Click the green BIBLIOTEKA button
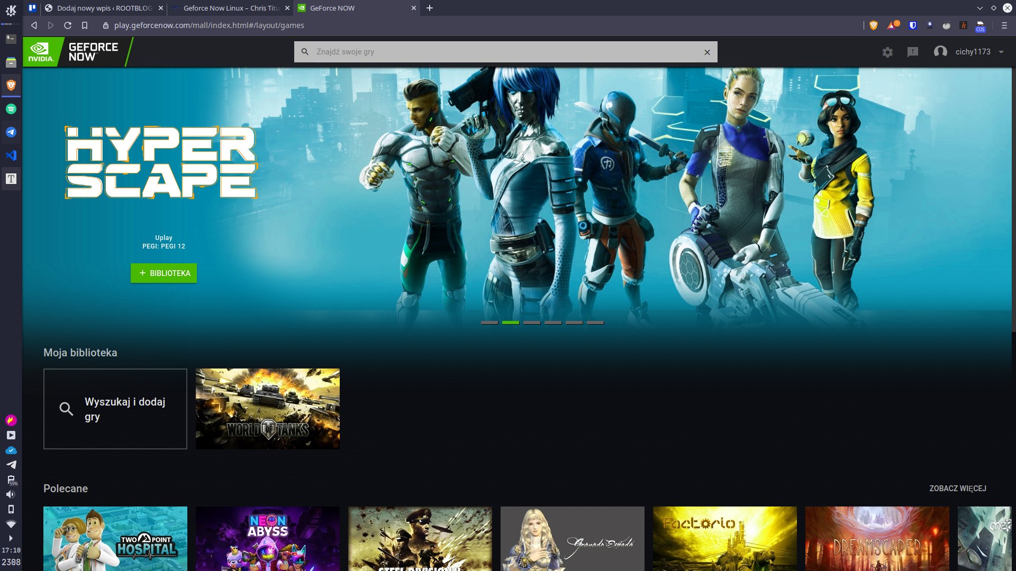 point(164,273)
